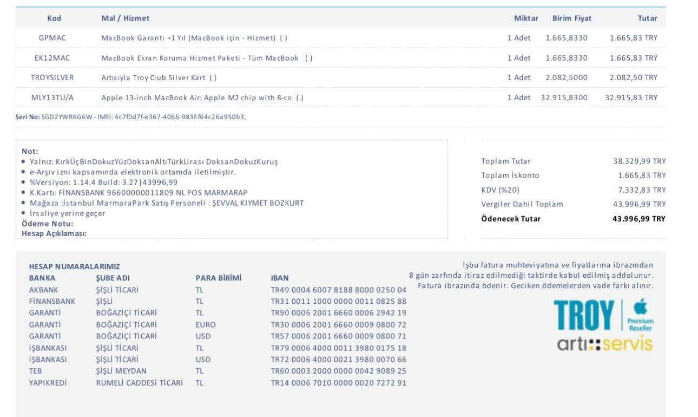Click the Toplam İskonto label

click(x=510, y=175)
